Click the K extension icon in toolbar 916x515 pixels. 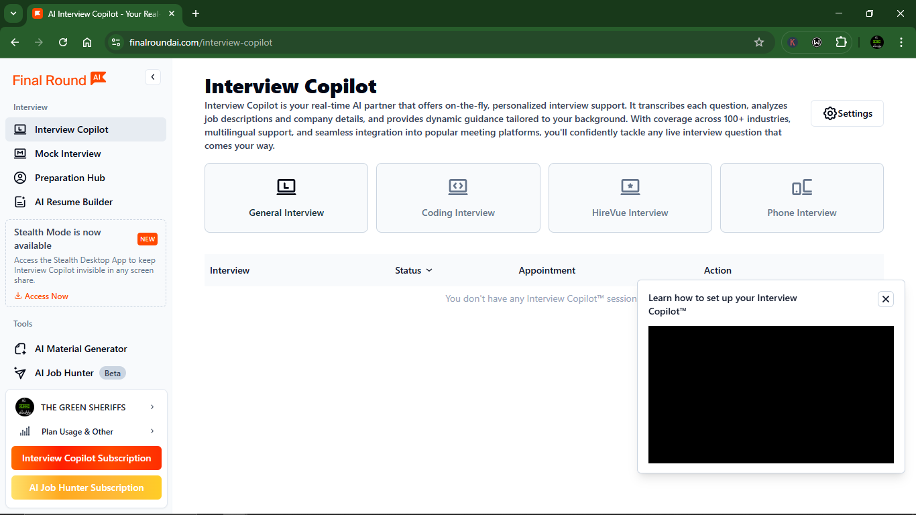pyautogui.click(x=793, y=42)
